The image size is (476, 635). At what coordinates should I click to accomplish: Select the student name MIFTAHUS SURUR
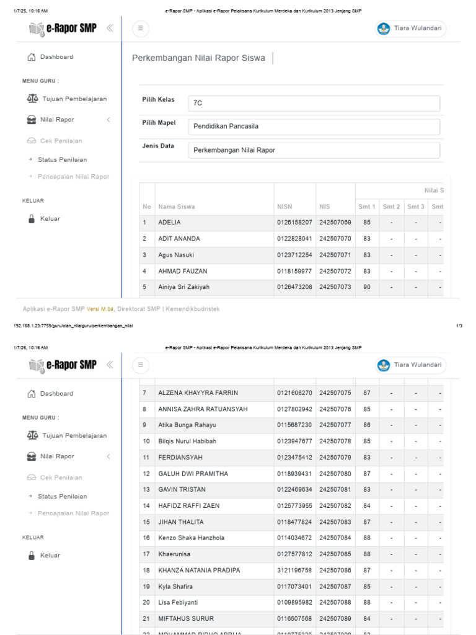click(x=186, y=619)
